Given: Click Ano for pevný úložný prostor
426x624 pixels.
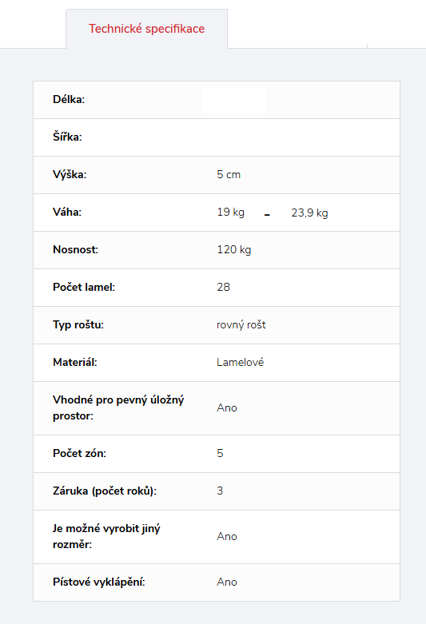Looking at the screenshot, I should click(227, 408).
